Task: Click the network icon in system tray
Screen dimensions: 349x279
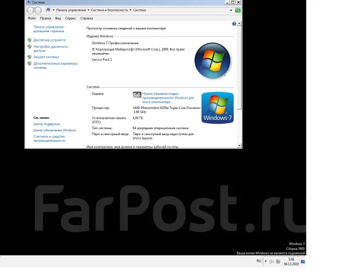Action: click(x=278, y=262)
